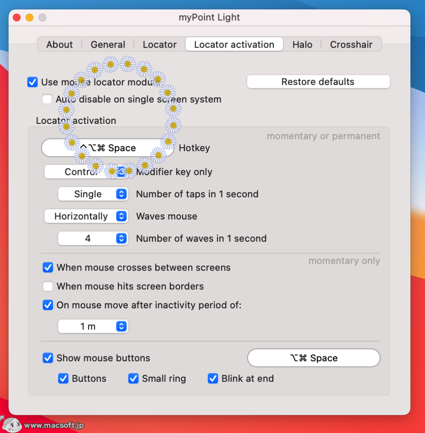Switch to the General tab
Image resolution: width=425 pixels, height=433 pixels.
pyautogui.click(x=108, y=44)
